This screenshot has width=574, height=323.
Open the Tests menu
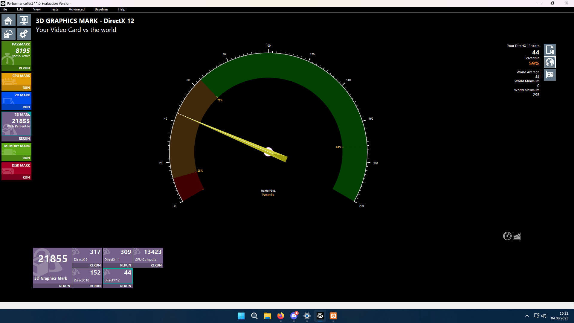pyautogui.click(x=54, y=9)
